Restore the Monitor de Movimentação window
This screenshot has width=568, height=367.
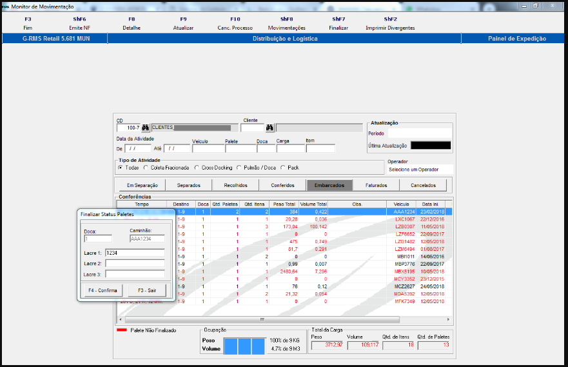click(x=535, y=6)
